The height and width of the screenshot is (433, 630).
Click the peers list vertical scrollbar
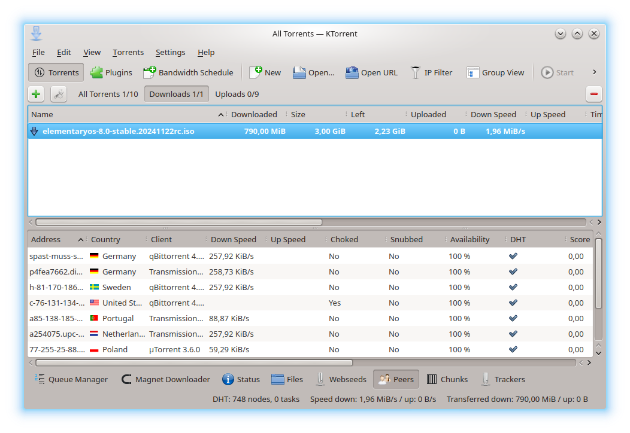[598, 274]
